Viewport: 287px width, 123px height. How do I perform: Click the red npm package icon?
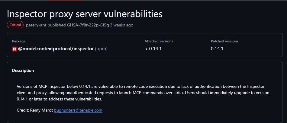14,49
